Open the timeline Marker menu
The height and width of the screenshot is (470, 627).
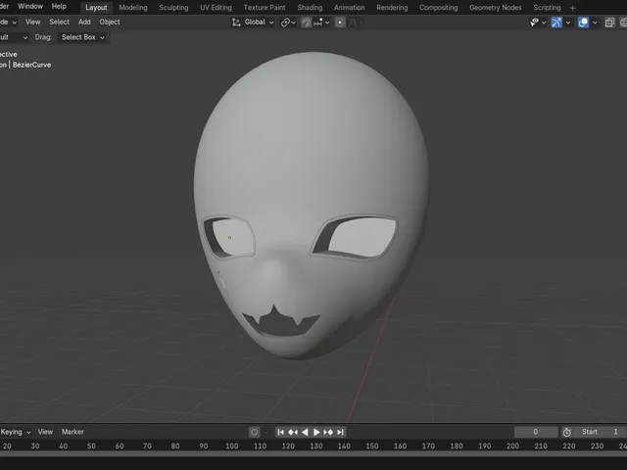coord(72,432)
